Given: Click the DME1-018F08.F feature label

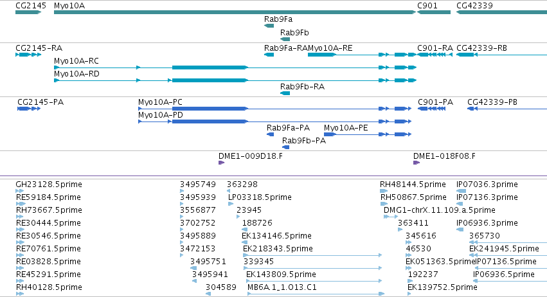Looking at the screenshot, I should tap(444, 156).
